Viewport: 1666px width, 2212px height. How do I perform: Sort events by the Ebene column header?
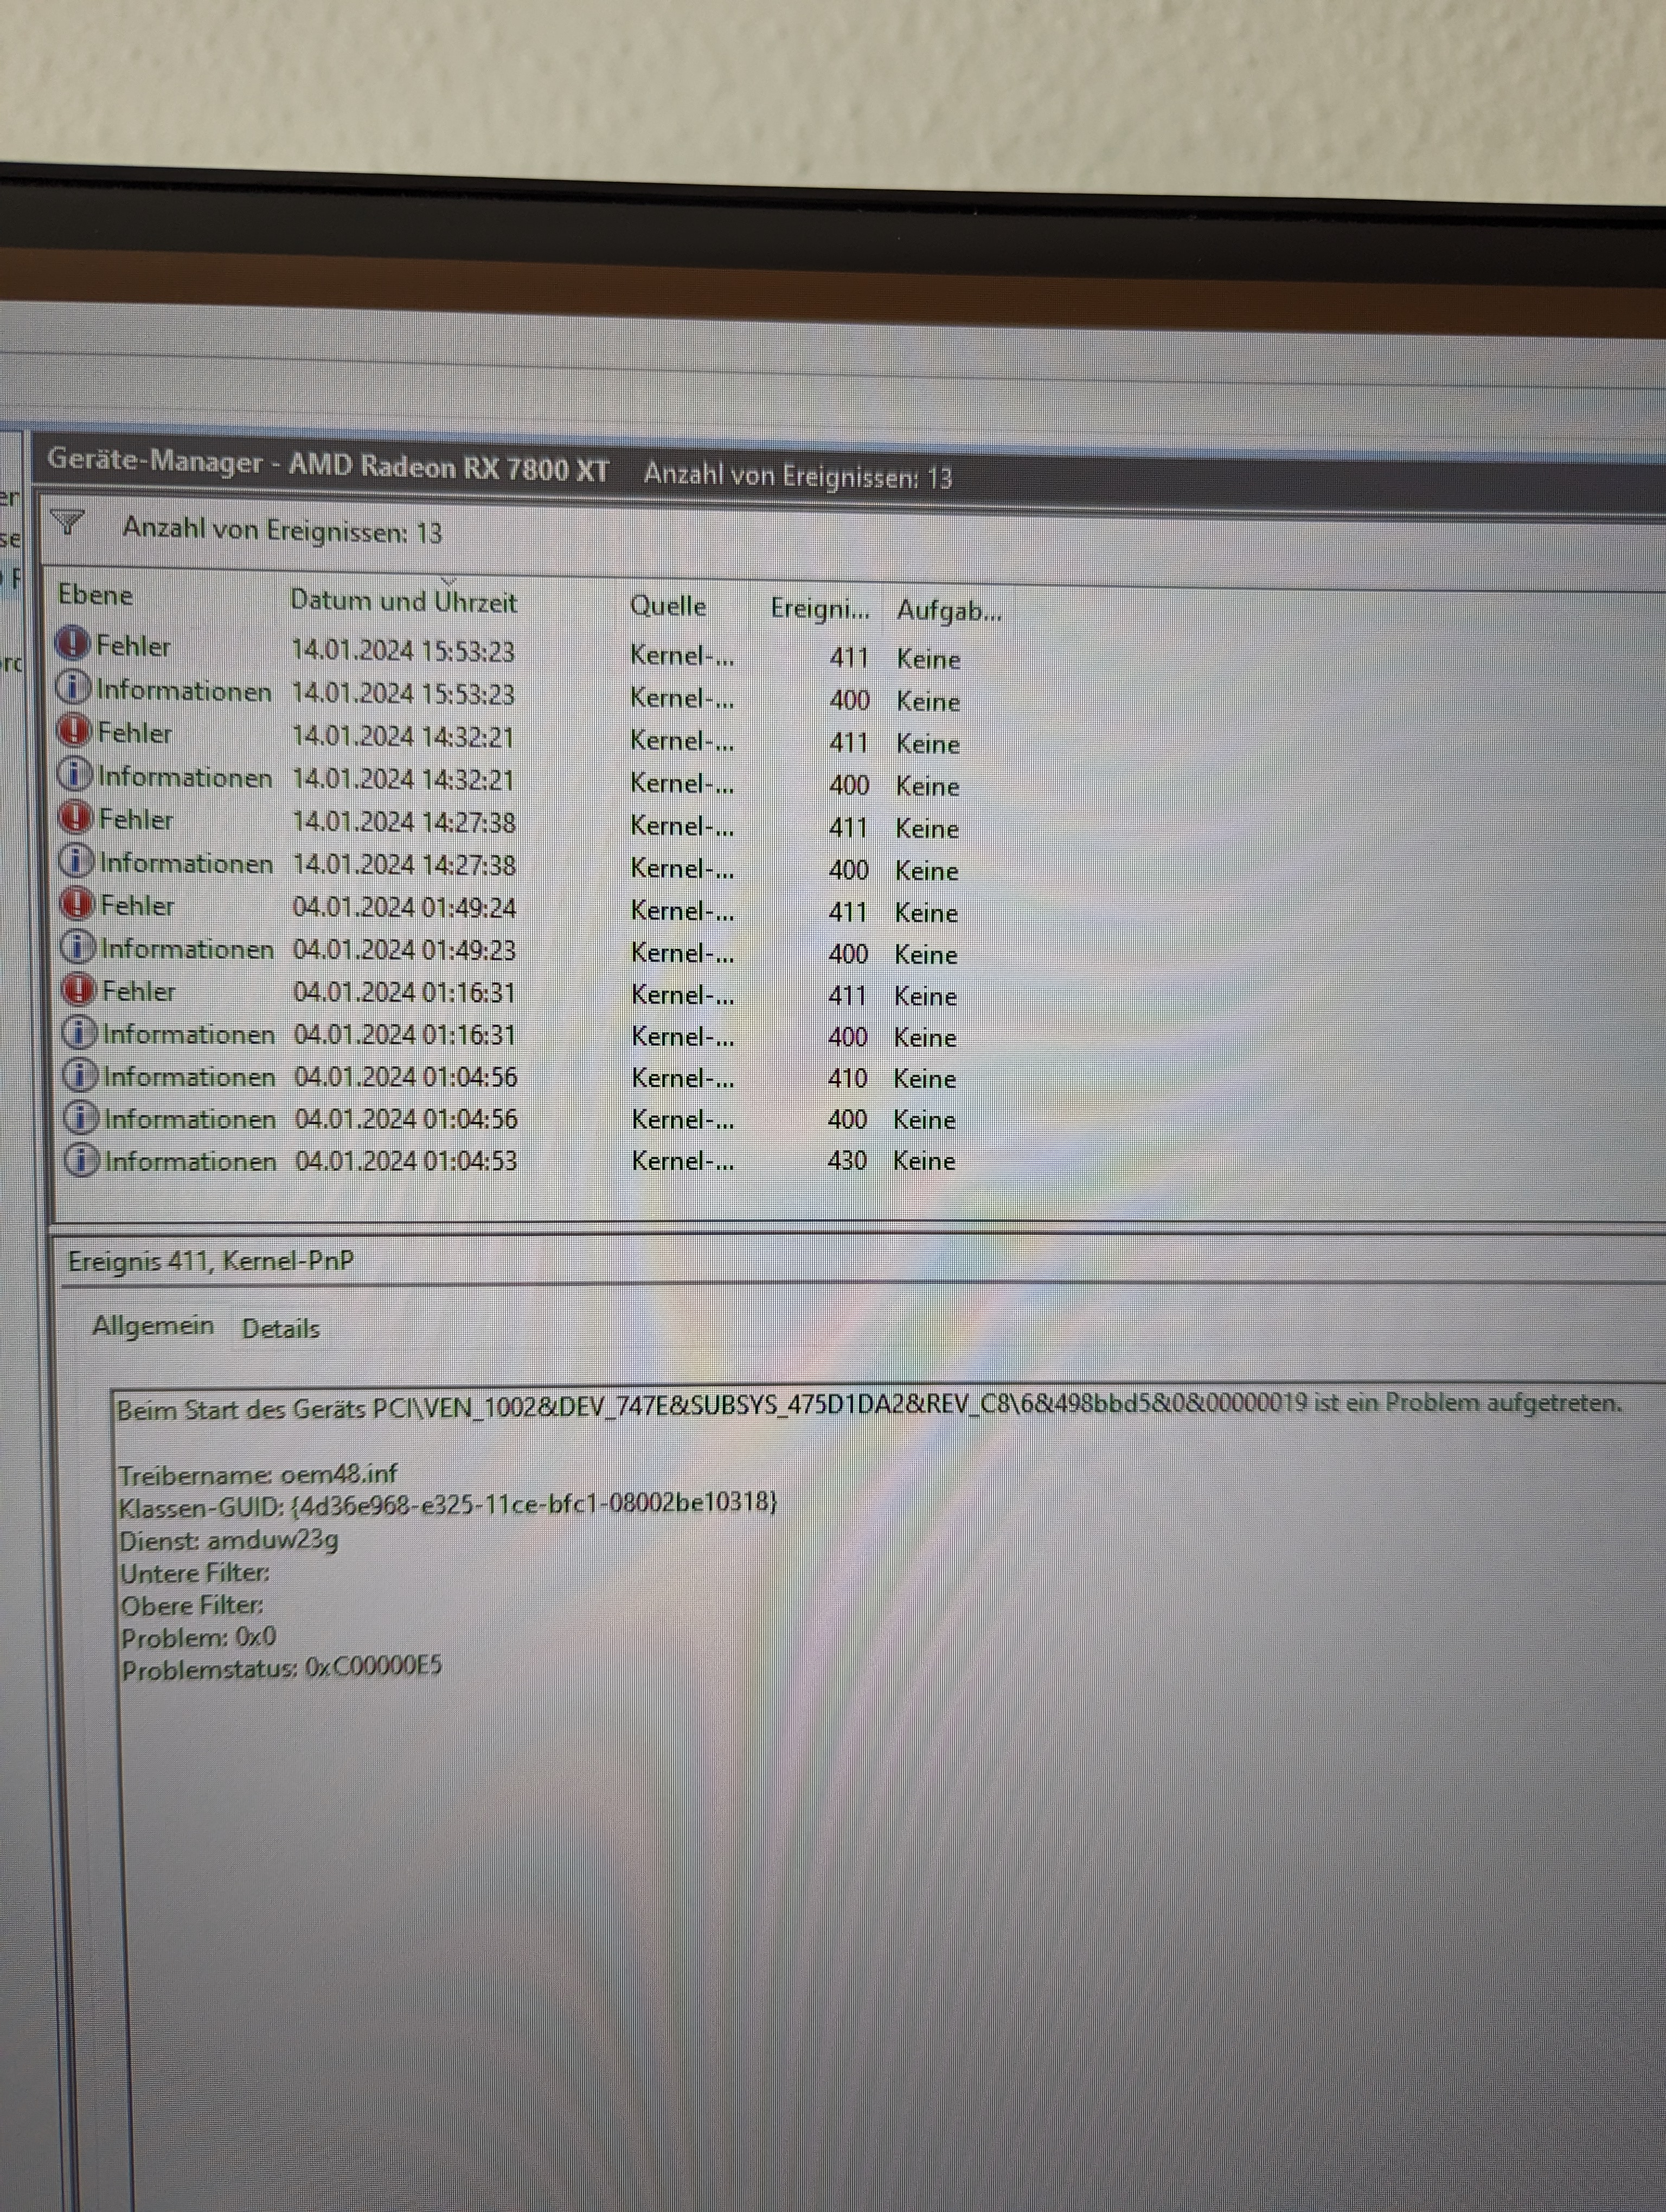tap(95, 595)
